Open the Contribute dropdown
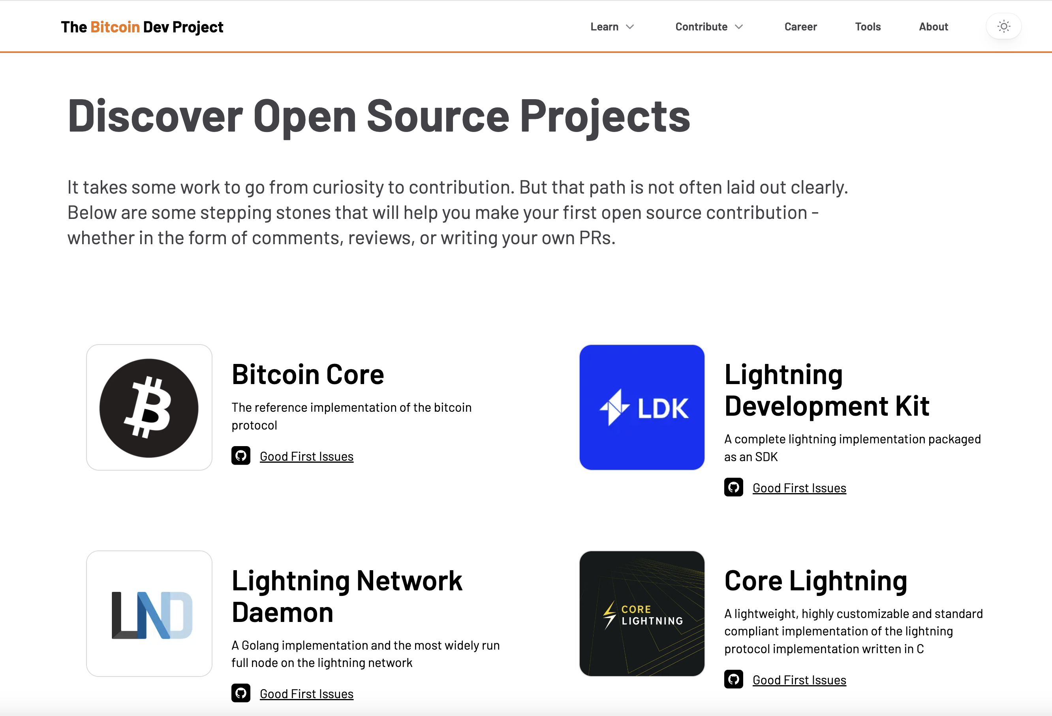 [708, 27]
